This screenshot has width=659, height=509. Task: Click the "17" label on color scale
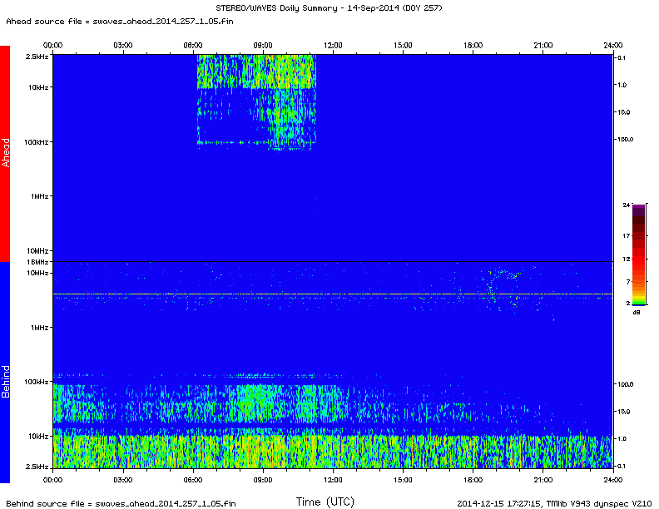click(x=627, y=236)
